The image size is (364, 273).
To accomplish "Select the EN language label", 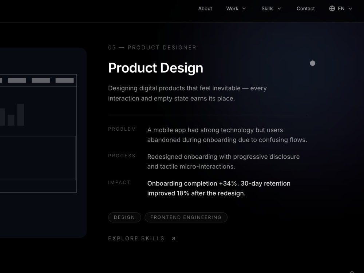I will (341, 9).
